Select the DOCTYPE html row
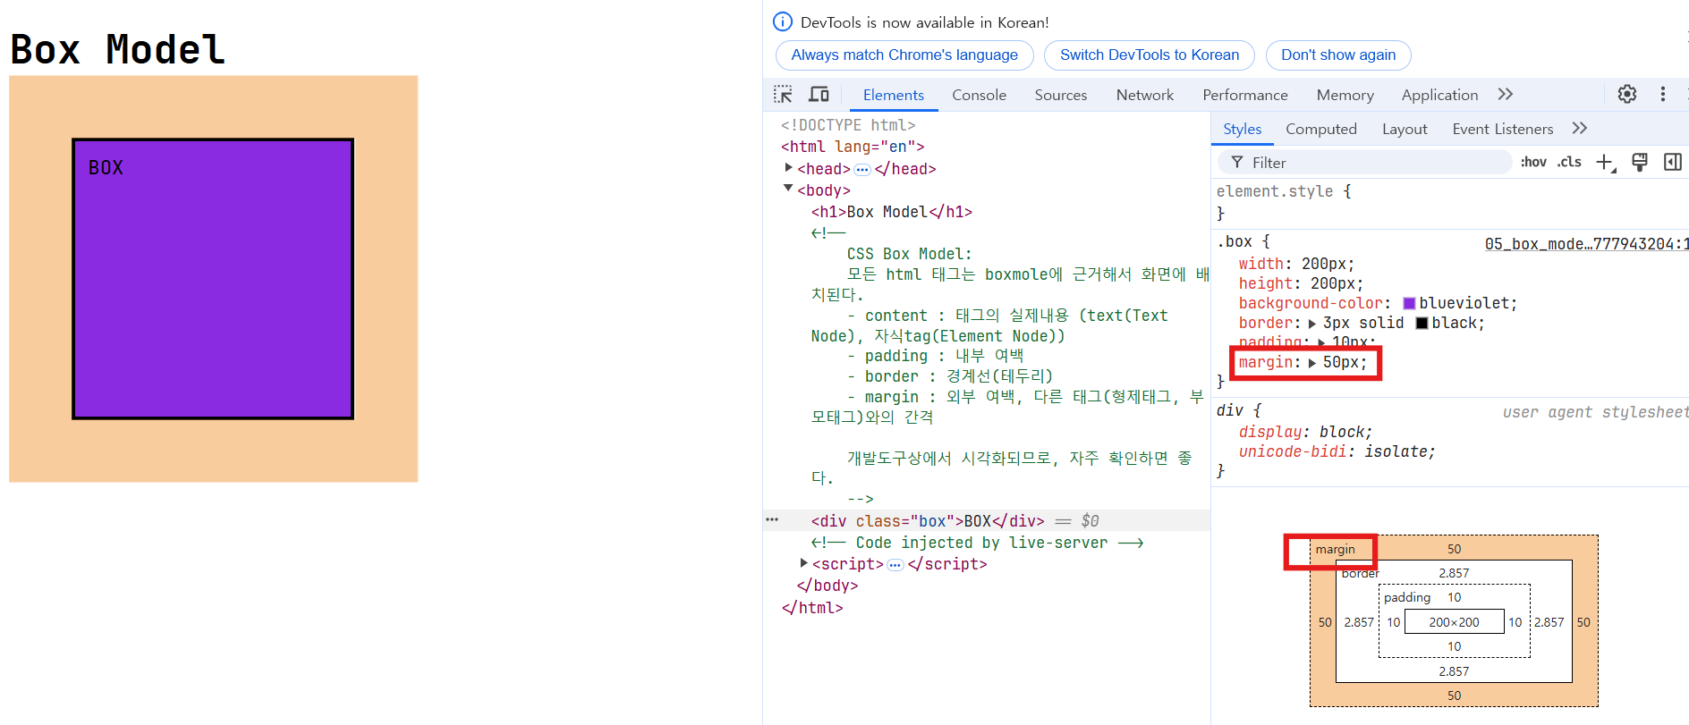This screenshot has height=725, width=1689. (848, 125)
